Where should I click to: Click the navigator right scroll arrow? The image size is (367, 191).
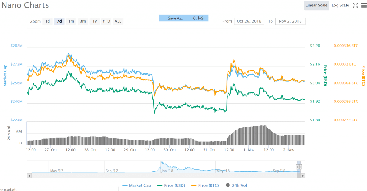tap(303, 176)
